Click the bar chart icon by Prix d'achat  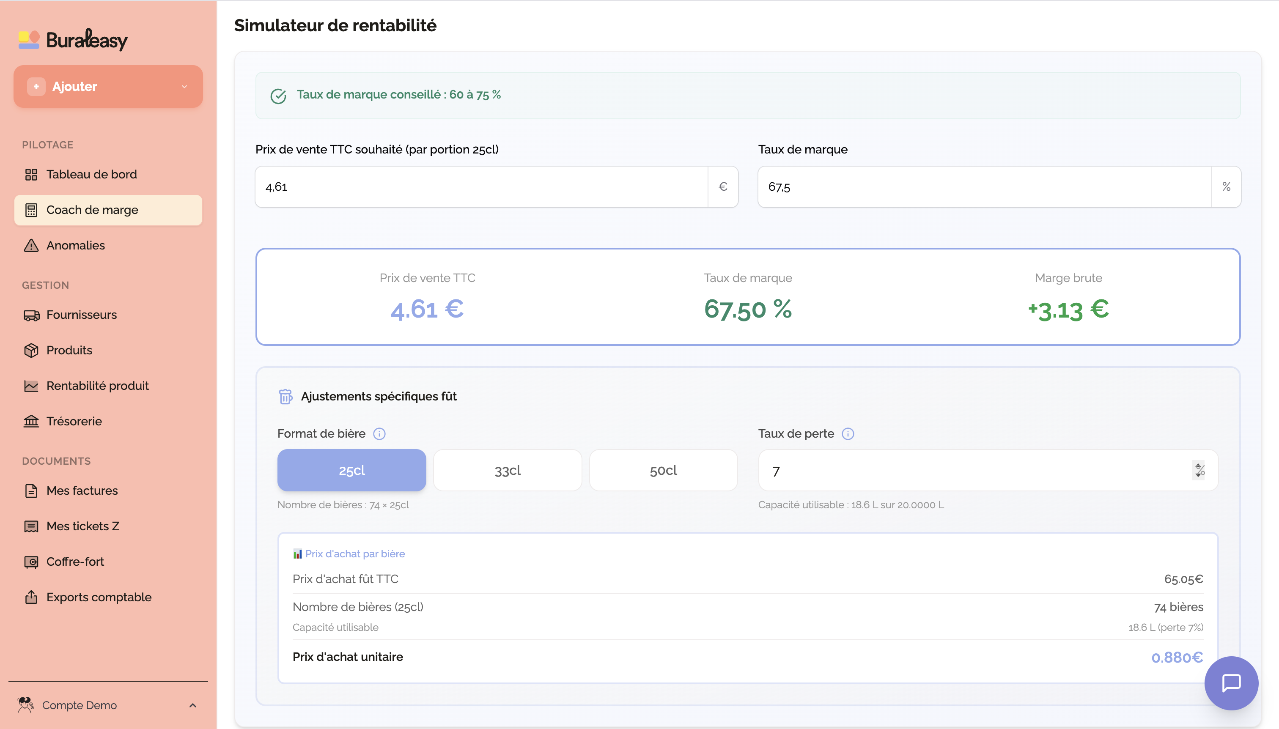pyautogui.click(x=297, y=554)
